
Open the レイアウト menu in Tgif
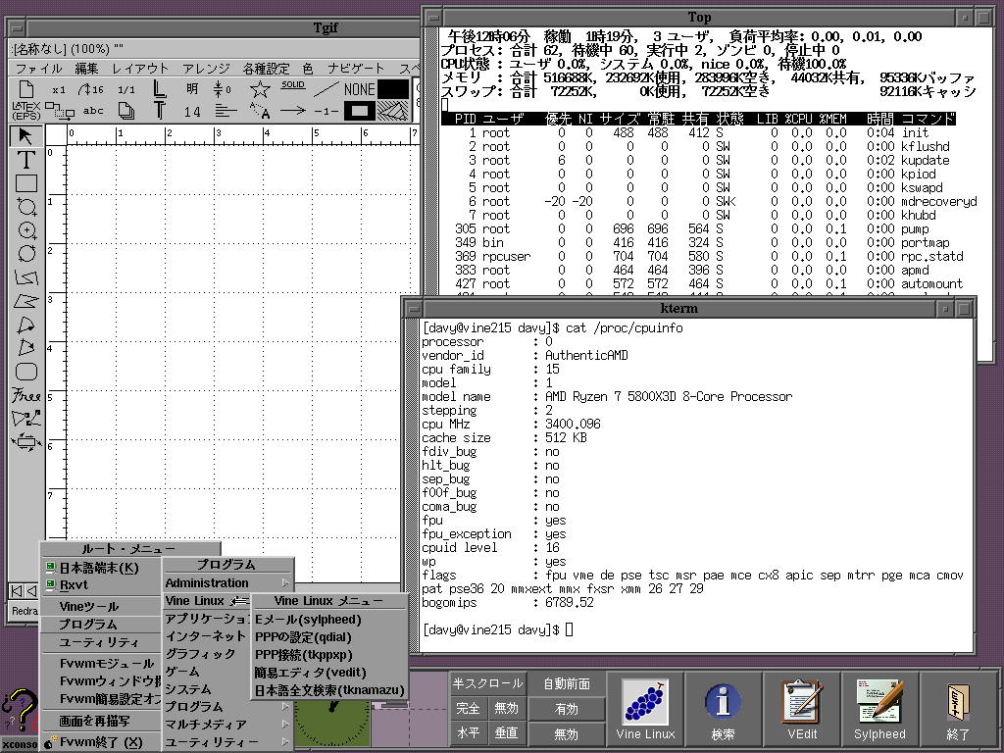coord(140,68)
